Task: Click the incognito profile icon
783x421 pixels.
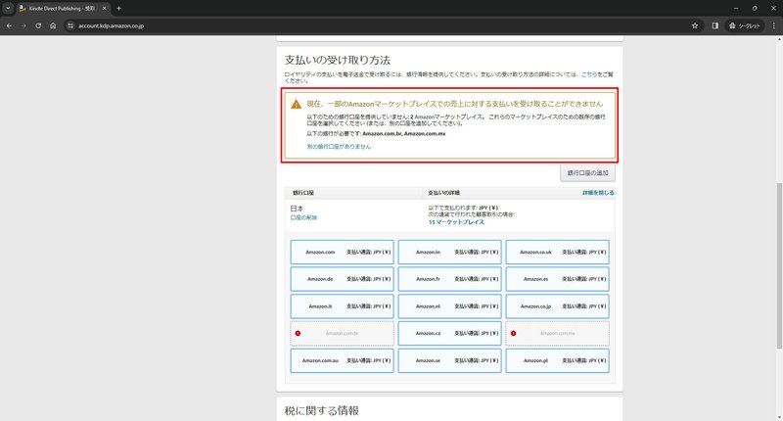Action: tap(744, 25)
